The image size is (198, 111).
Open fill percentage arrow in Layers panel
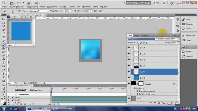[x=178, y=43]
